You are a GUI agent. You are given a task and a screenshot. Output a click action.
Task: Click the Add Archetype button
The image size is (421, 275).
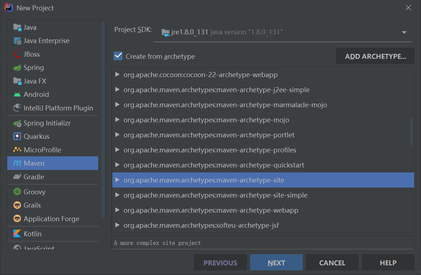coord(375,56)
